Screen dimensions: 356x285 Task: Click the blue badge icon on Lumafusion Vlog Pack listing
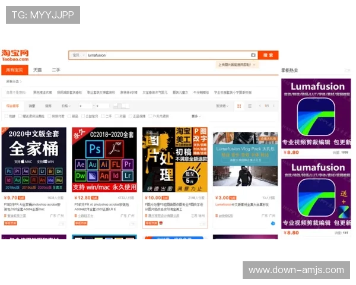[273, 223]
